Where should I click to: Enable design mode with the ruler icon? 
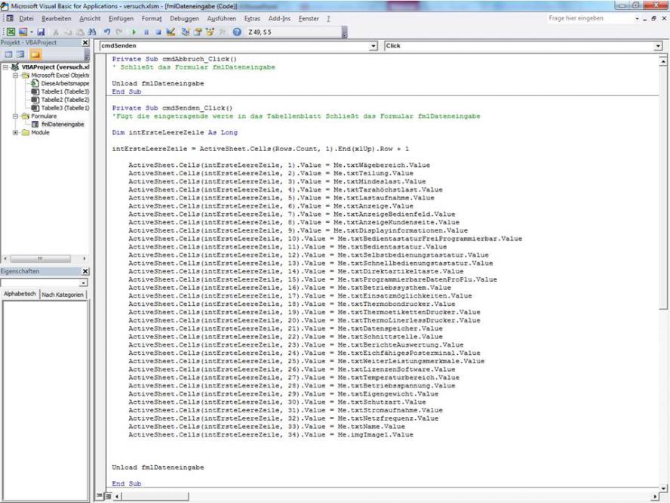(171, 32)
